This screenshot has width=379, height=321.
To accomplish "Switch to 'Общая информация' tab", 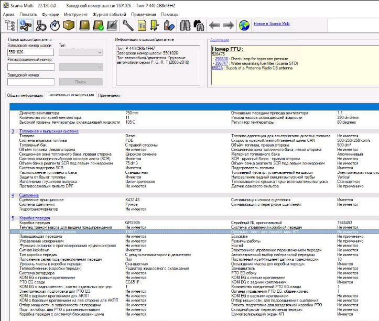I will click(x=25, y=95).
